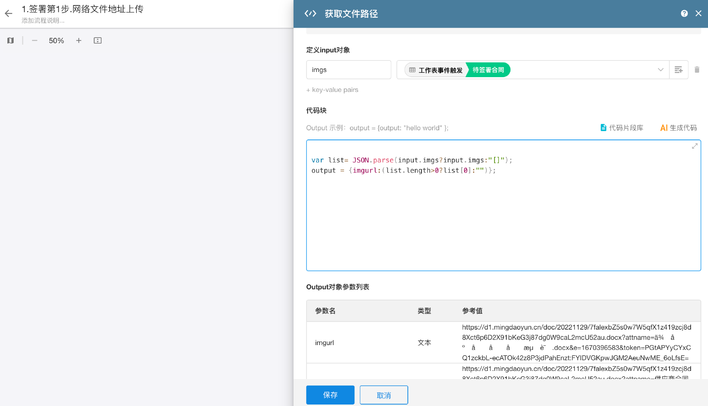708x406 pixels.
Task: Click AI 生成代码 button
Action: (x=678, y=128)
